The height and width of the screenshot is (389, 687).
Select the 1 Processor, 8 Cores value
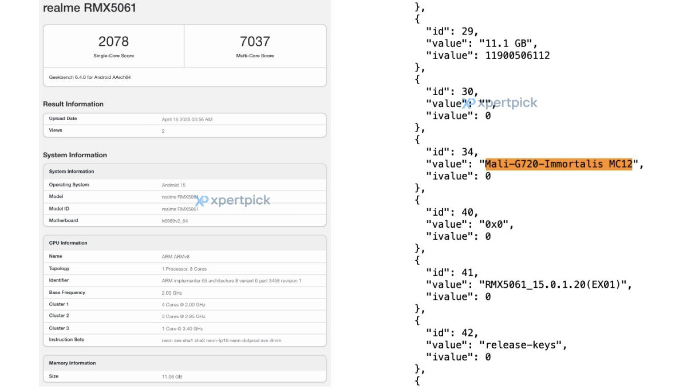tap(184, 269)
